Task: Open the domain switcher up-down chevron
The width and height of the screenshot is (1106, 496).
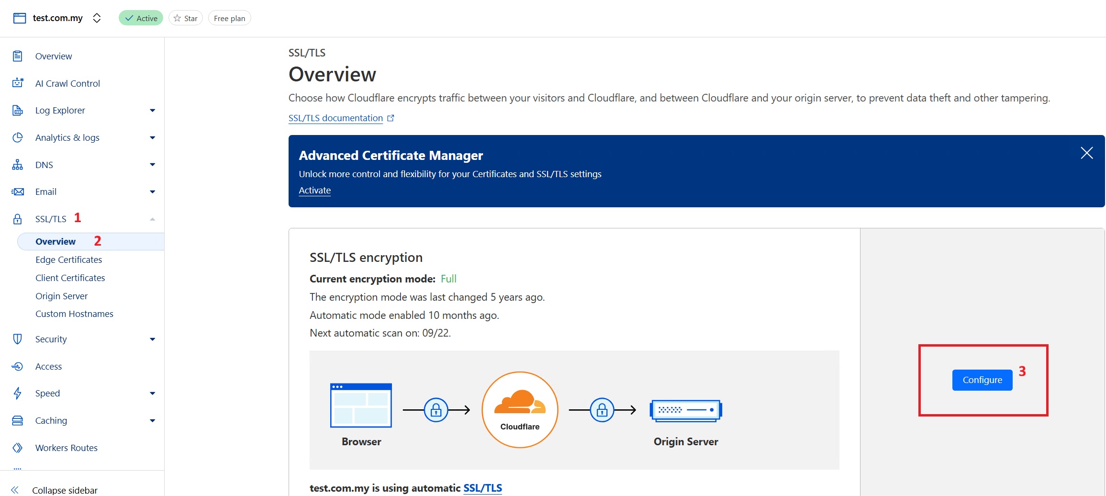Action: 97,18
